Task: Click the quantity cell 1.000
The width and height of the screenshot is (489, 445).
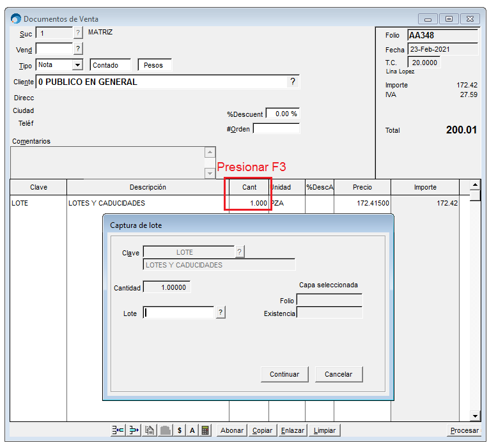Action: pyautogui.click(x=249, y=203)
